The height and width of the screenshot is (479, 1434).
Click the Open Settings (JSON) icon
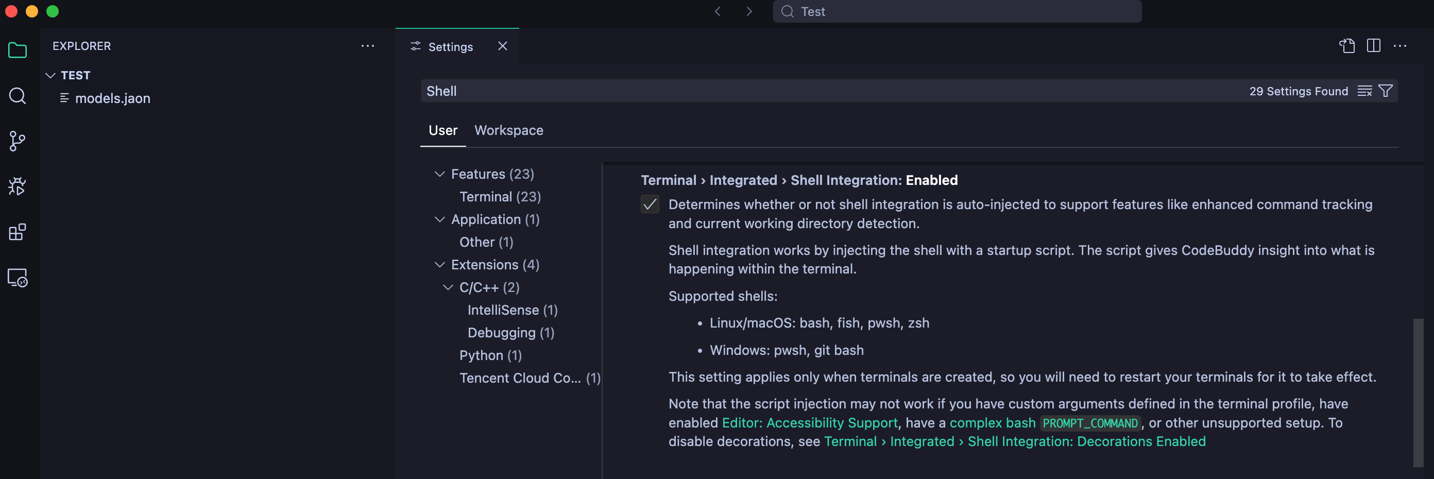click(1346, 46)
